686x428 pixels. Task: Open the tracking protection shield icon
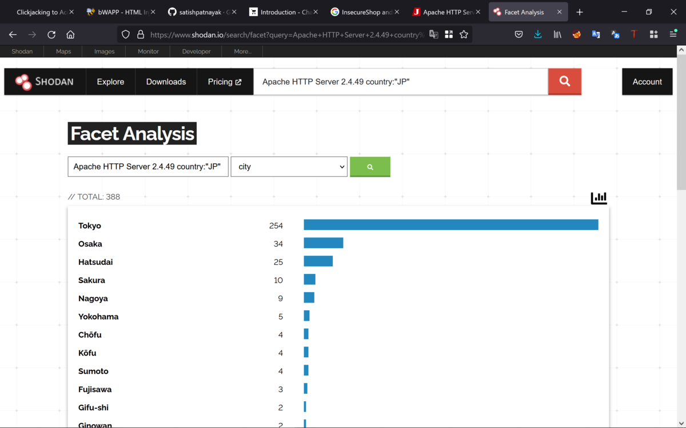(x=126, y=34)
